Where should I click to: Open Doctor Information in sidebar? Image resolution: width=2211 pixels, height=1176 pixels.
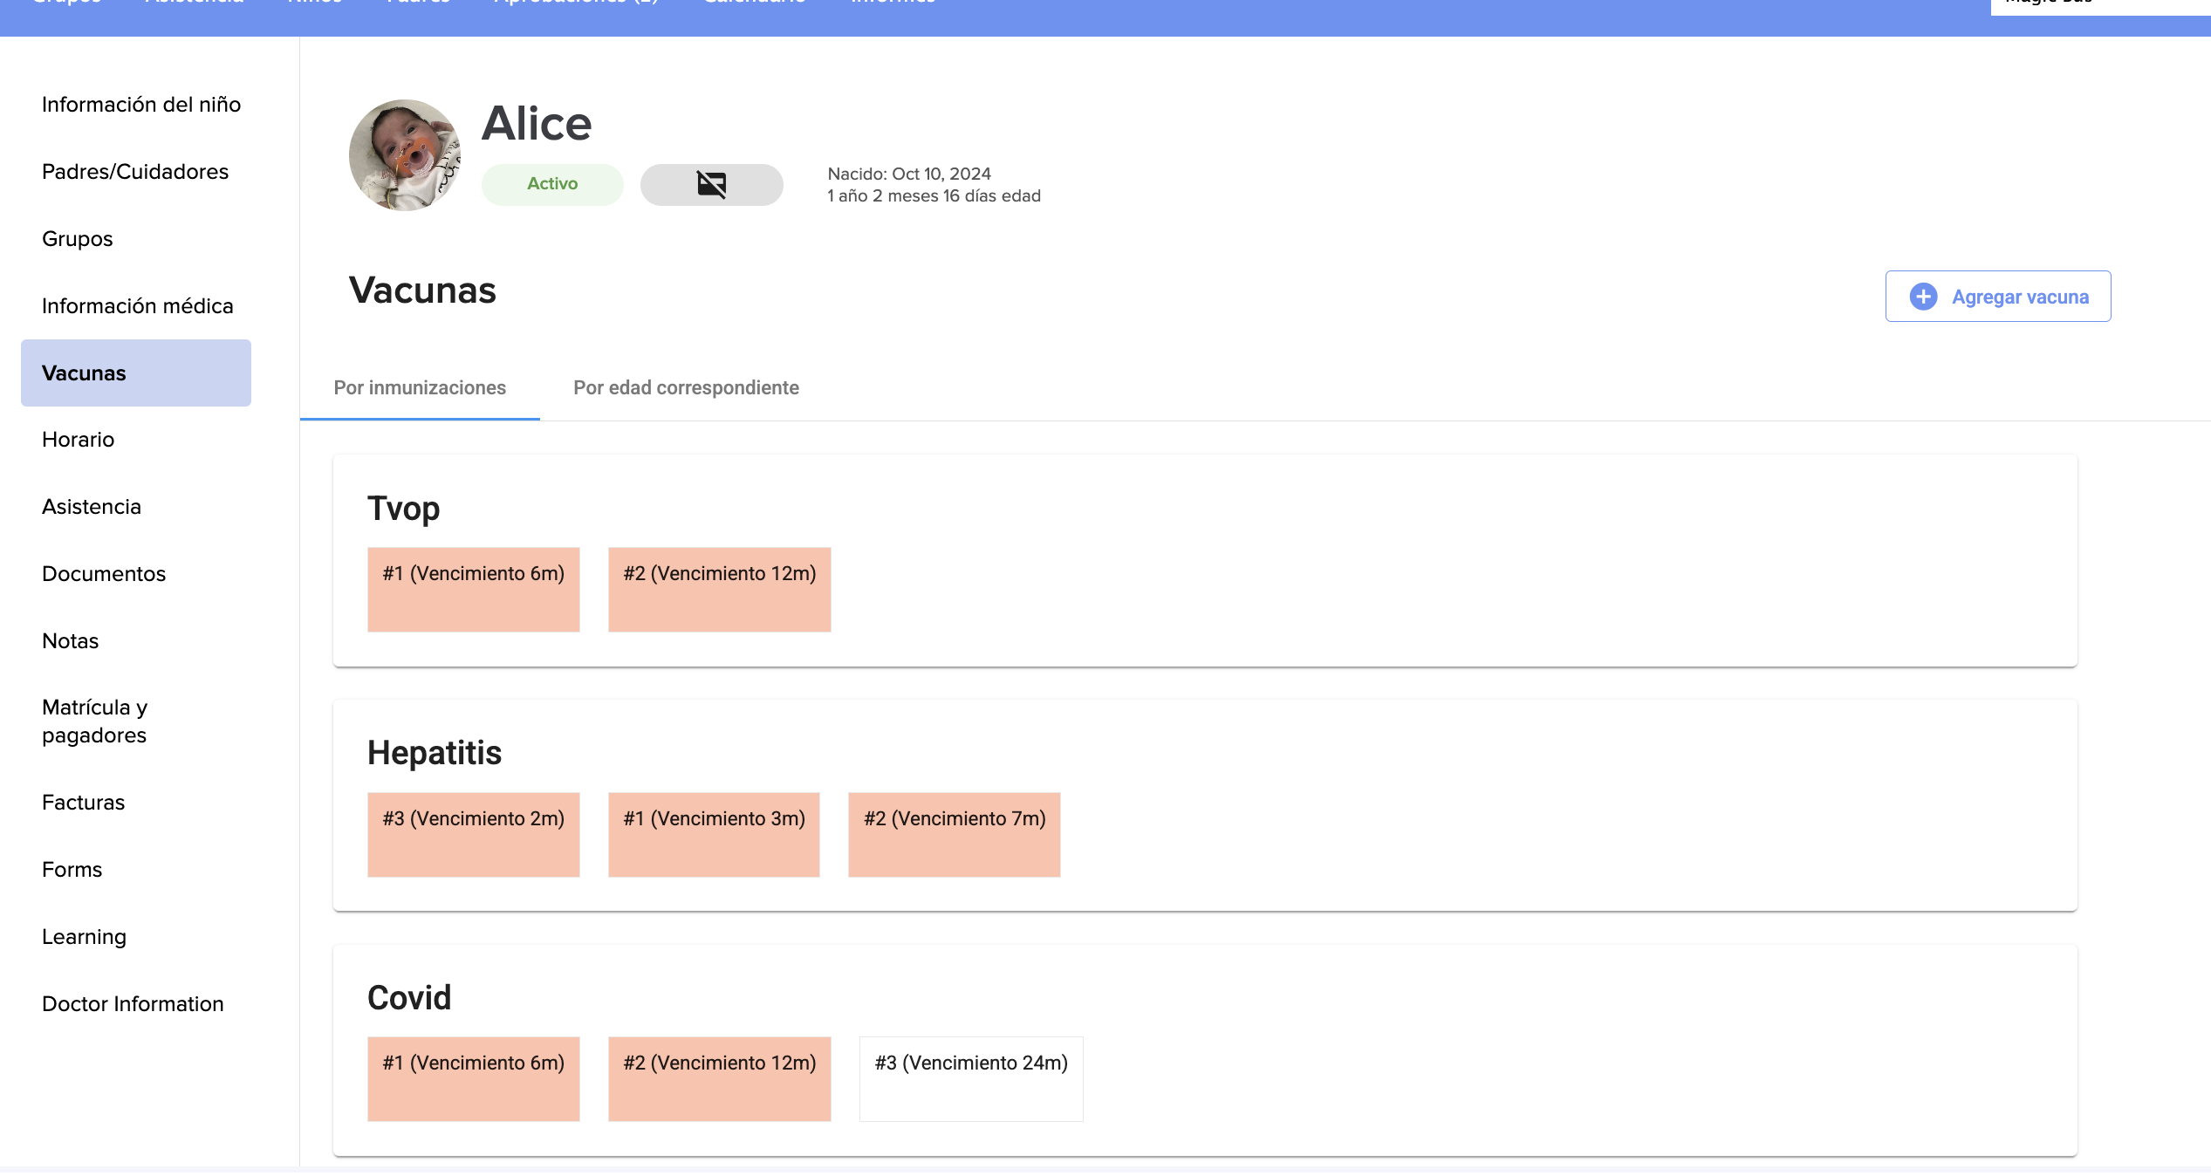pos(133,1004)
